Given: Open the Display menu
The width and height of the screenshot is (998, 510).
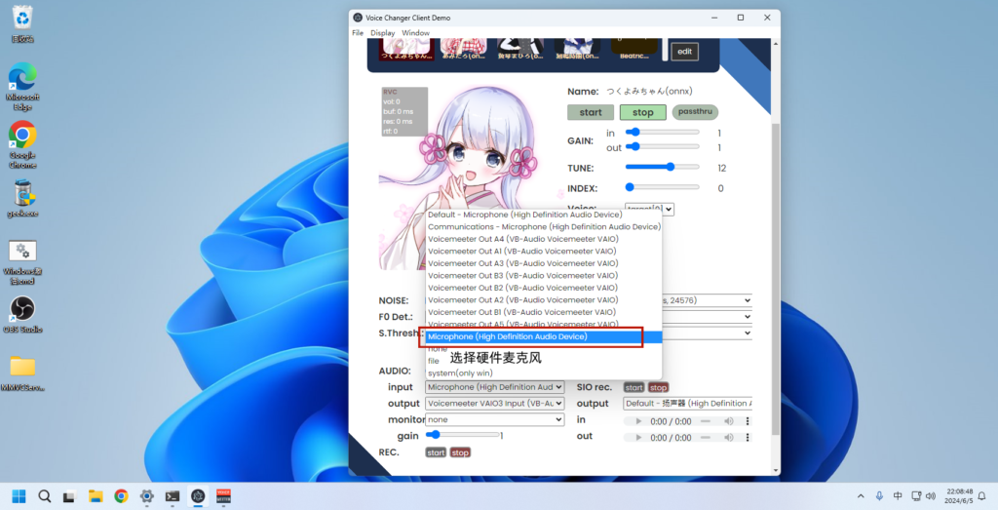Looking at the screenshot, I should pyautogui.click(x=382, y=32).
